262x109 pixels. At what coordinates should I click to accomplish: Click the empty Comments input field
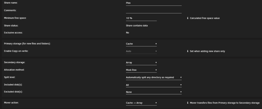coord(154,10)
